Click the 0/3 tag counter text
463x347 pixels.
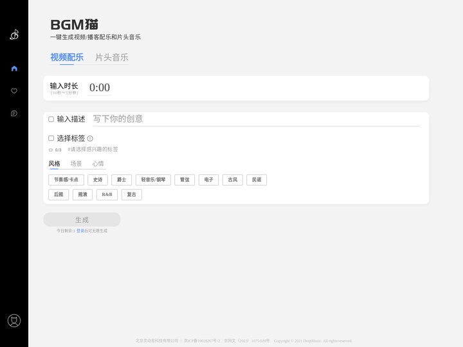pyautogui.click(x=58, y=150)
